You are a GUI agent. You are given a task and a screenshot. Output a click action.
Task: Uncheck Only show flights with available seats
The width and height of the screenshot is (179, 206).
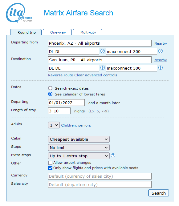point(50,168)
